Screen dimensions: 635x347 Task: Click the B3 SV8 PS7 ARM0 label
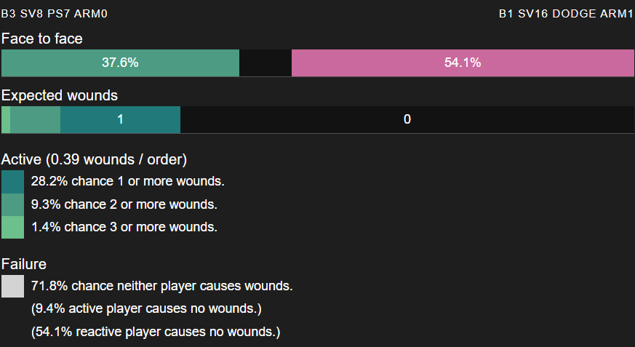coord(55,14)
